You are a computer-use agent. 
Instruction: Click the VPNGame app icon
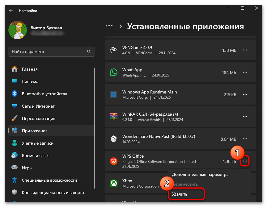[x=114, y=50]
